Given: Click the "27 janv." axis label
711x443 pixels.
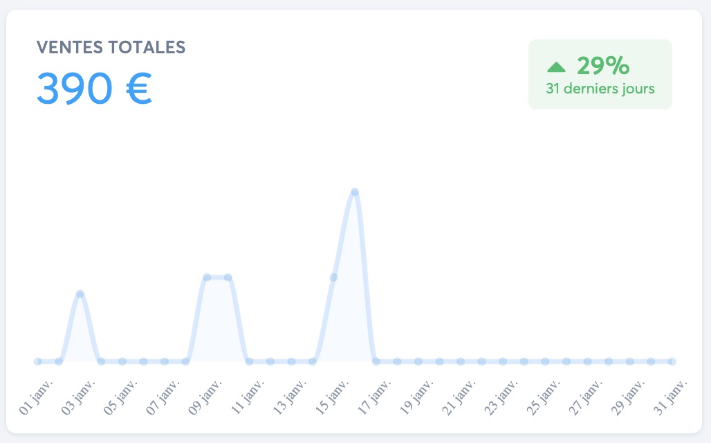Looking at the screenshot, I should click(587, 395).
